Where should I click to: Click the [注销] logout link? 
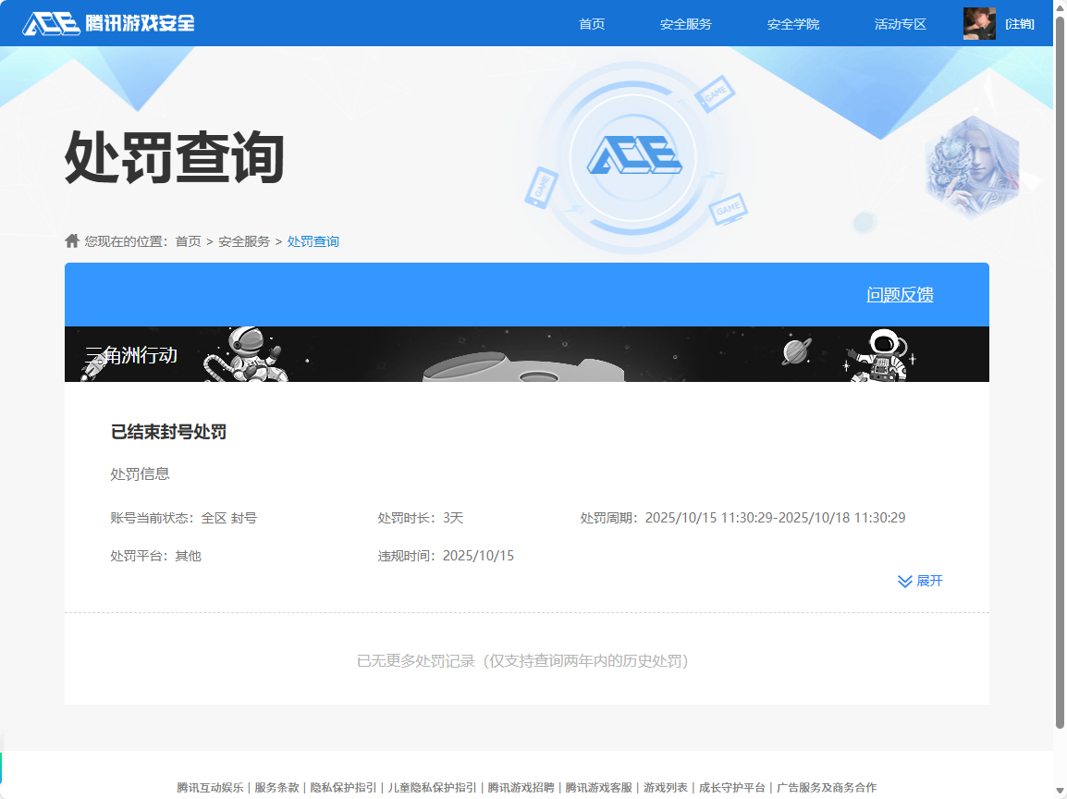[1018, 24]
